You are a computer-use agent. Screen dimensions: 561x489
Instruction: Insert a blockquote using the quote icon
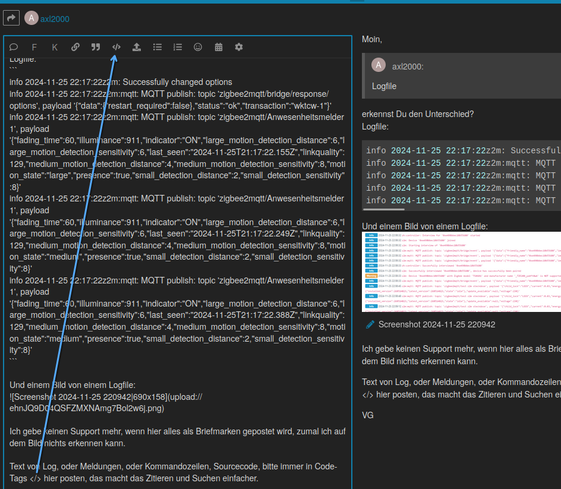(x=96, y=47)
